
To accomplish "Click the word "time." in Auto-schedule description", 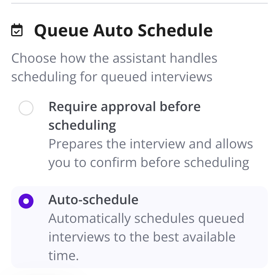I will (x=64, y=256).
